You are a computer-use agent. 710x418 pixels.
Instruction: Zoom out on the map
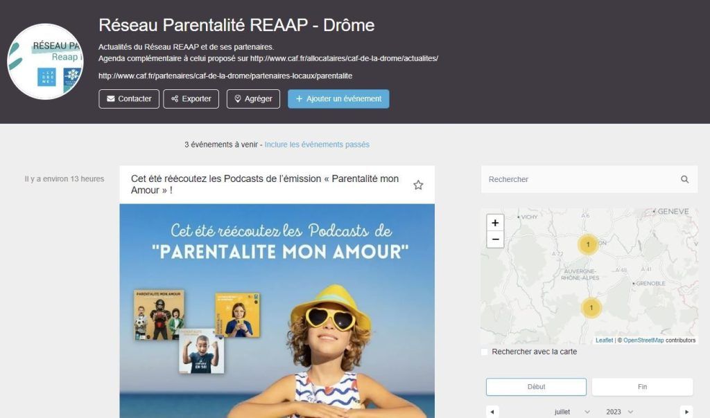pos(495,239)
